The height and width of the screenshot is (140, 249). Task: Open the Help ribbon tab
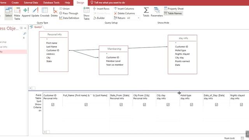tap(67, 3)
